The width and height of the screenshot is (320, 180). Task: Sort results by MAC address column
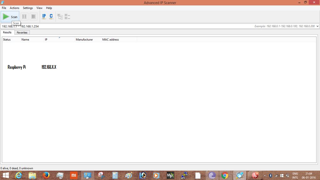119,40
